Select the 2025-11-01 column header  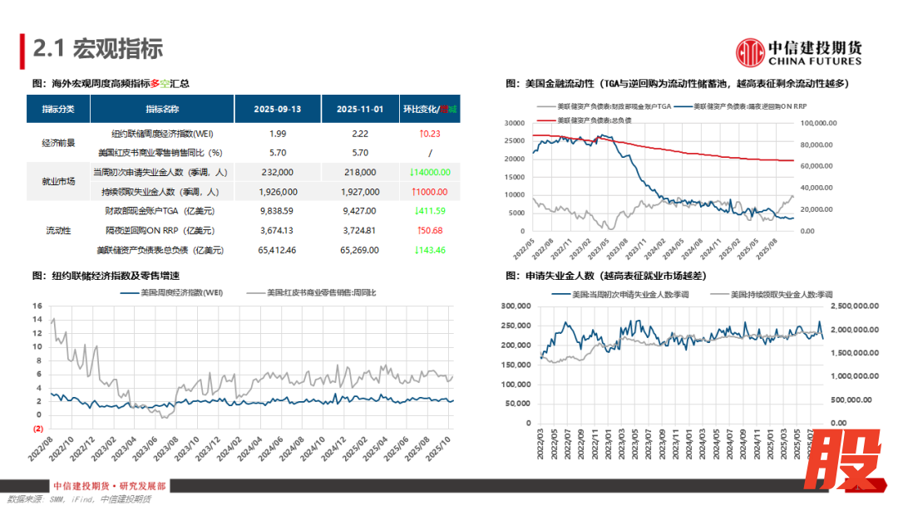pyautogui.click(x=359, y=110)
